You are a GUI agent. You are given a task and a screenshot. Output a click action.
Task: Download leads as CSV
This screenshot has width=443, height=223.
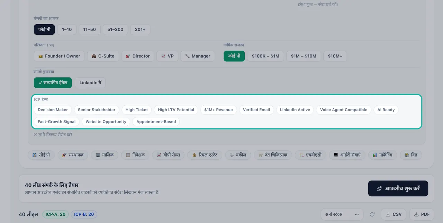(x=394, y=214)
